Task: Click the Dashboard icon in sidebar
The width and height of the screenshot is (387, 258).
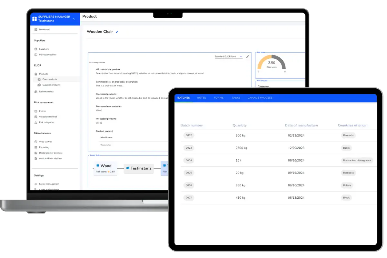Action: (36, 30)
